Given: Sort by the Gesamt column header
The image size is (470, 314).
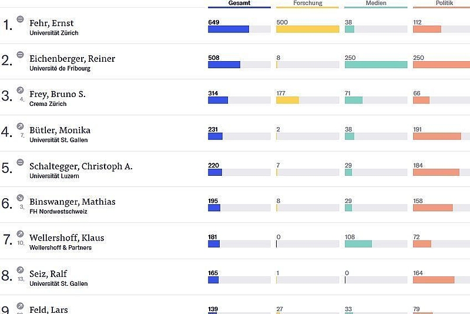Looking at the screenshot, I should point(239,4).
